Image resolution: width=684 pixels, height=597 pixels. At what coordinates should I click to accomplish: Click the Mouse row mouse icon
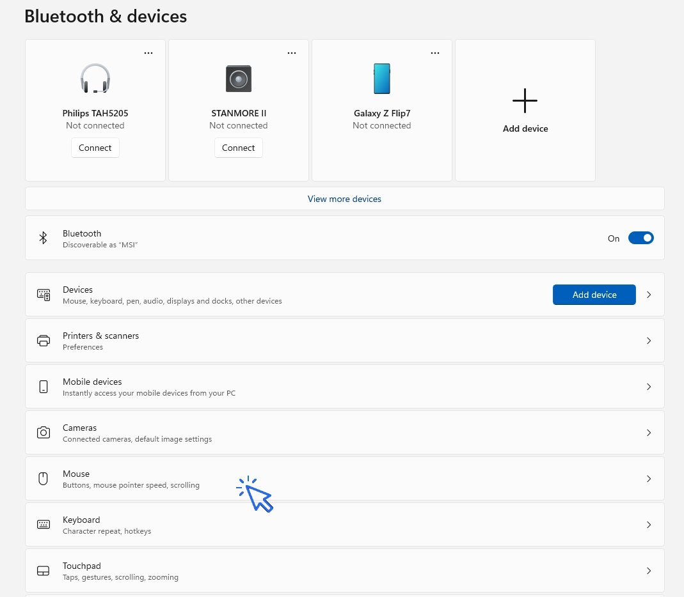click(x=43, y=479)
